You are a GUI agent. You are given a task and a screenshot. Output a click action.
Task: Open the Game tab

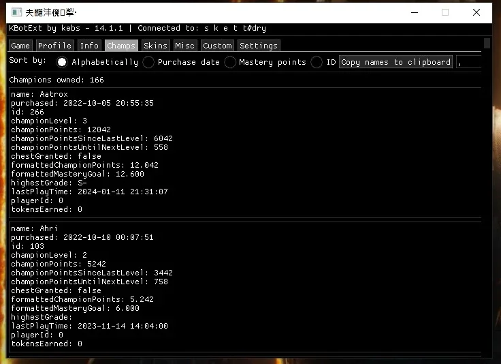[20, 46]
